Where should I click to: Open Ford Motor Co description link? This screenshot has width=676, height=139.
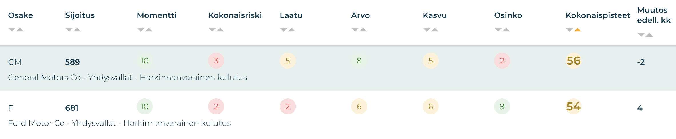(119, 123)
